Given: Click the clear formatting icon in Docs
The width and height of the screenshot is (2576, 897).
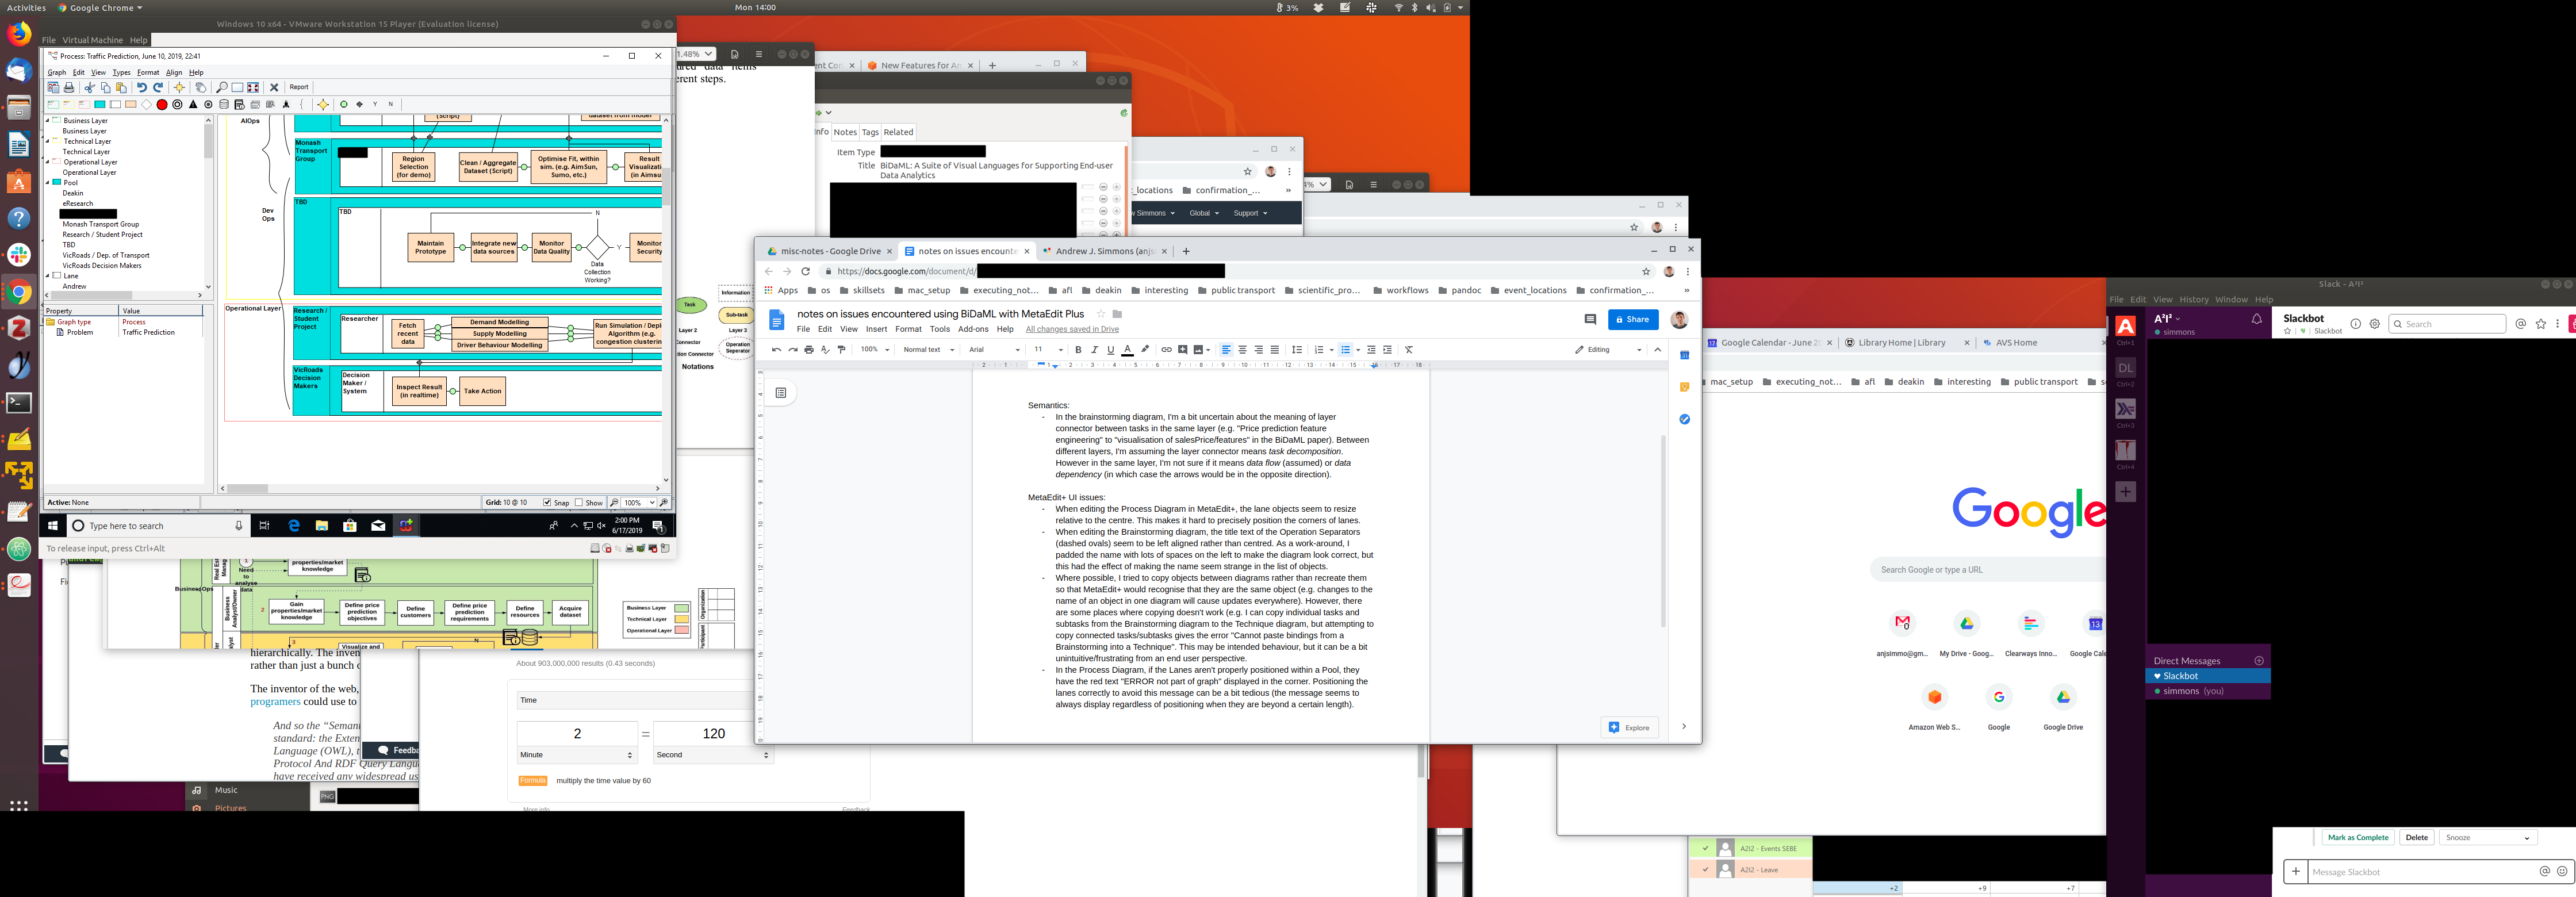Looking at the screenshot, I should click(x=1409, y=350).
